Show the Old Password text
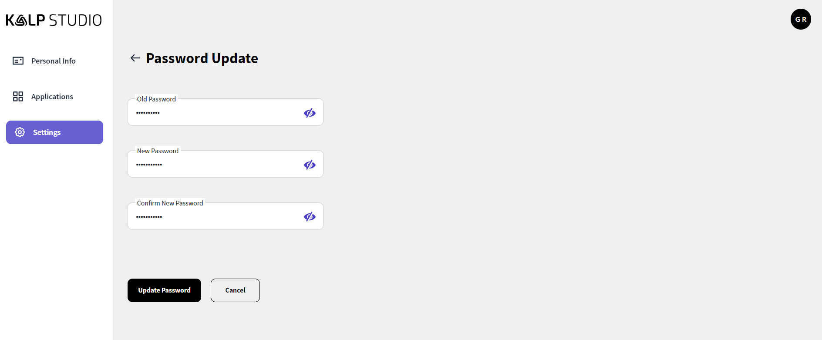822x340 pixels. click(310, 113)
